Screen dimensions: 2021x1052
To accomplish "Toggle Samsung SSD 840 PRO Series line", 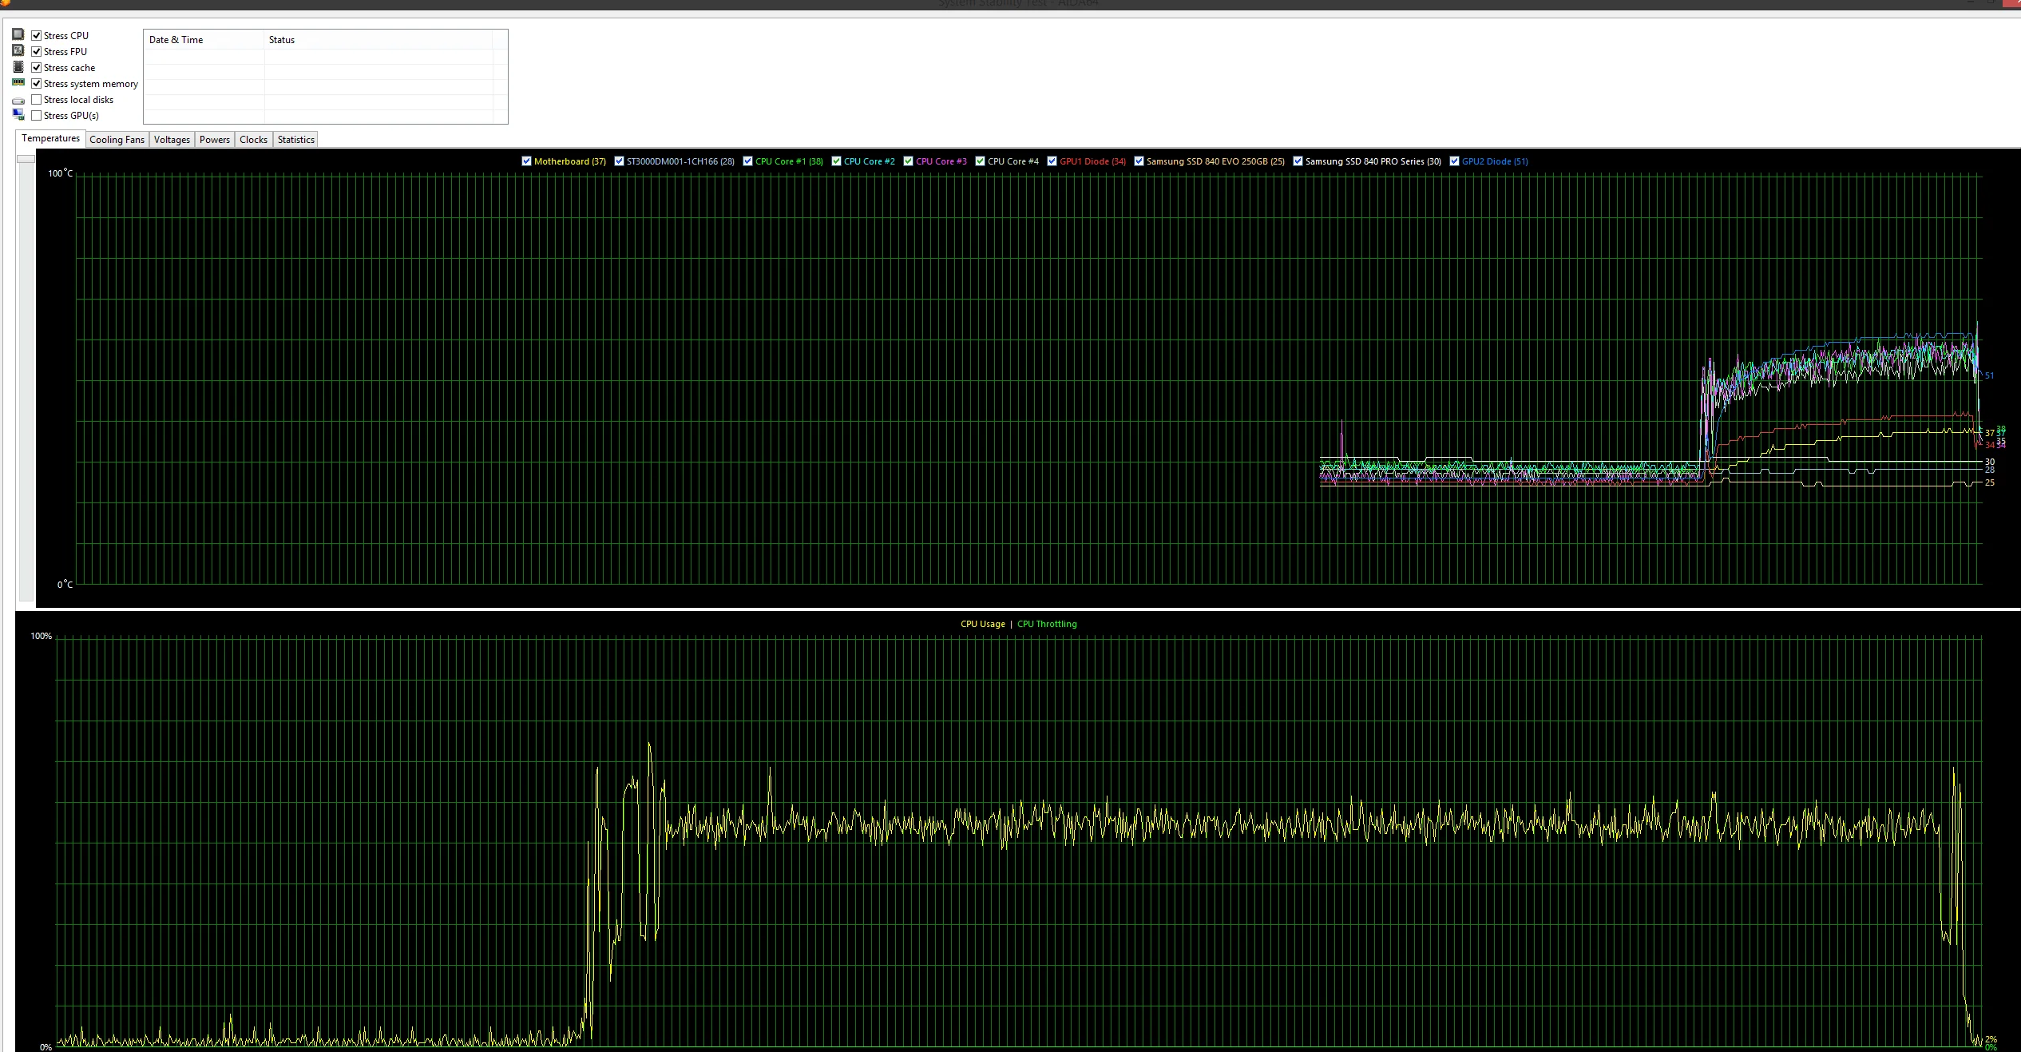I will (x=1298, y=161).
